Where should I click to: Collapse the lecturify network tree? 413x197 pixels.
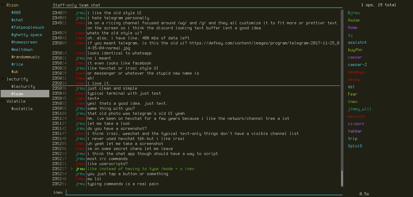[x=3, y=79]
